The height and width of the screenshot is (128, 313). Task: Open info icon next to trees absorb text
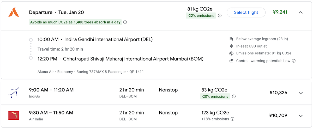(125, 22)
